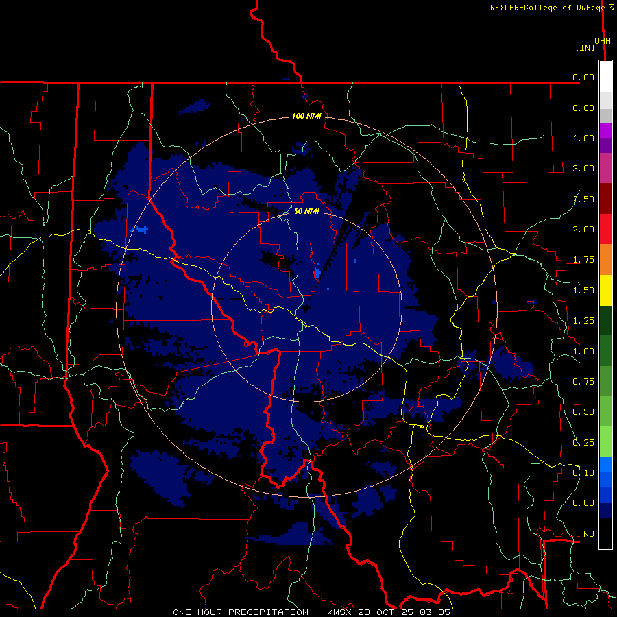Click the 3.00 legend value
617x617 pixels.
pyautogui.click(x=583, y=169)
